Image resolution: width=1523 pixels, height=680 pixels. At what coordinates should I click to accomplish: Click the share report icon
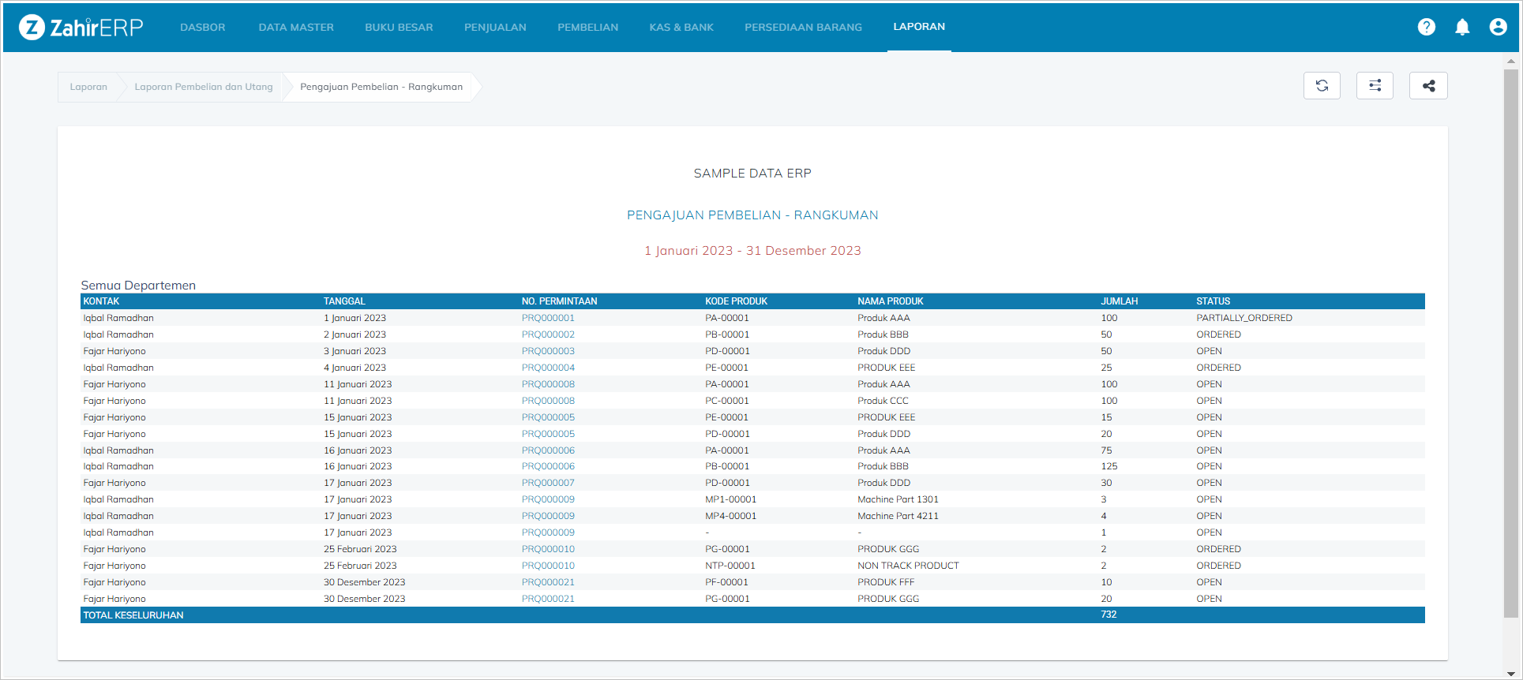1428,86
